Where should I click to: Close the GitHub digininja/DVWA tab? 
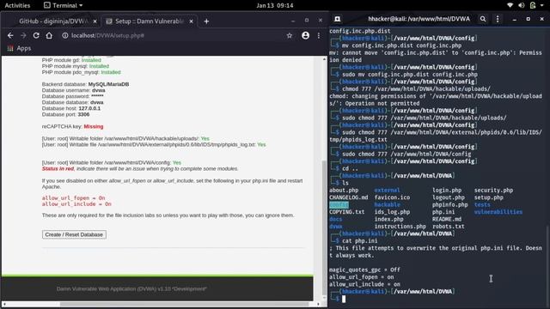(95, 21)
